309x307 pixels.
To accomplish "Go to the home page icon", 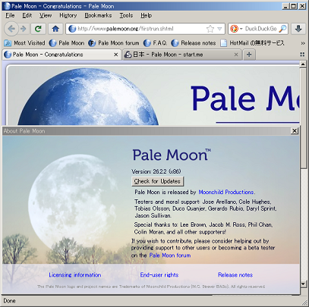I will [55, 29].
